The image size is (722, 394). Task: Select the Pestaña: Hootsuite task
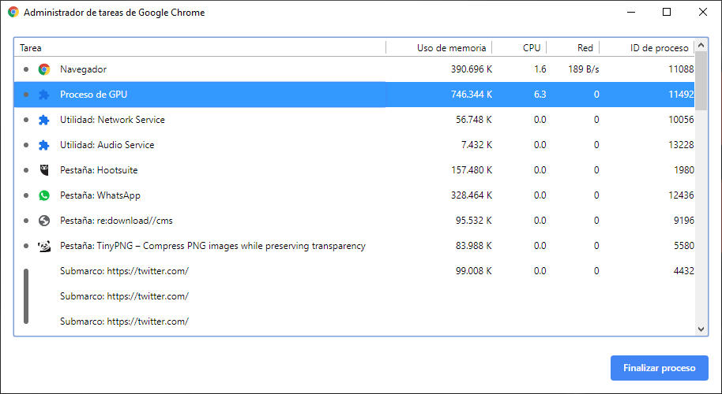coord(354,170)
